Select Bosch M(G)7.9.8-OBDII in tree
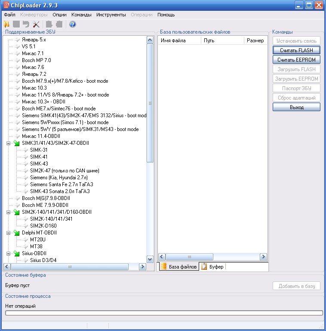This screenshot has height=331, width=326. [x=46, y=198]
